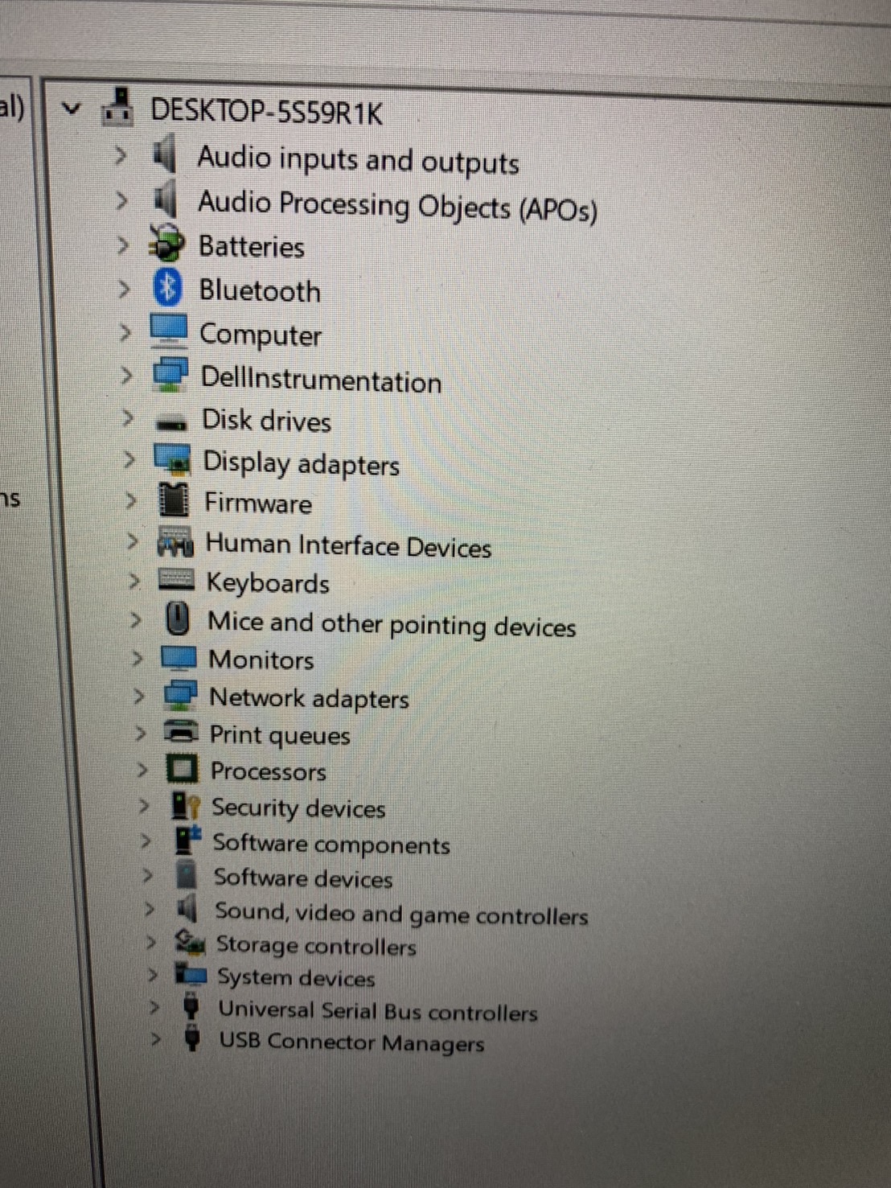Expand the System devices arrow

pos(153,975)
